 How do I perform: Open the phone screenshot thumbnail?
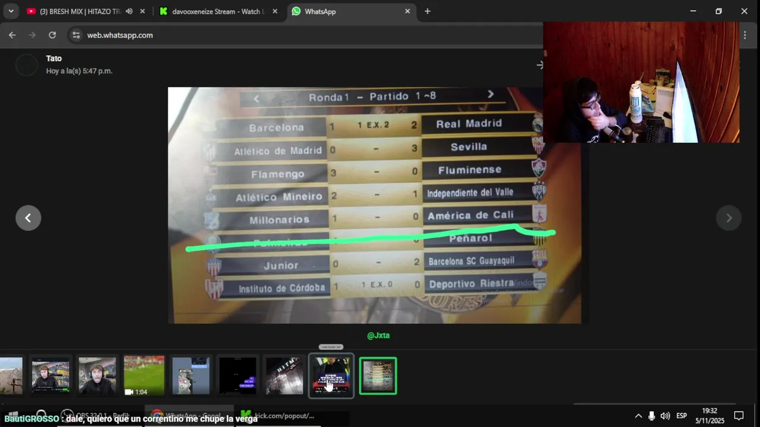[x=191, y=375]
